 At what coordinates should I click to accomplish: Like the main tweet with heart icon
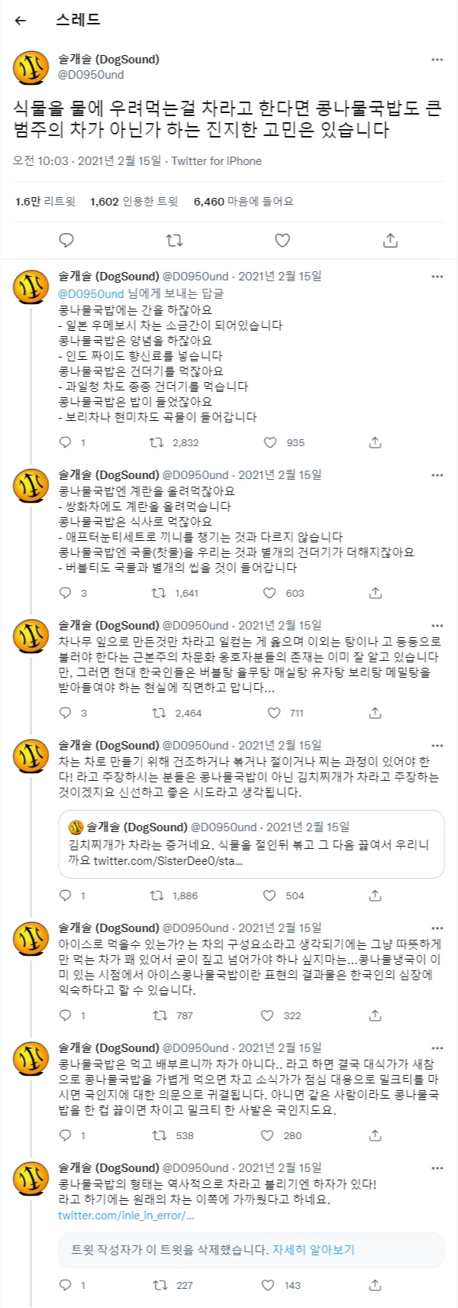[x=282, y=241]
